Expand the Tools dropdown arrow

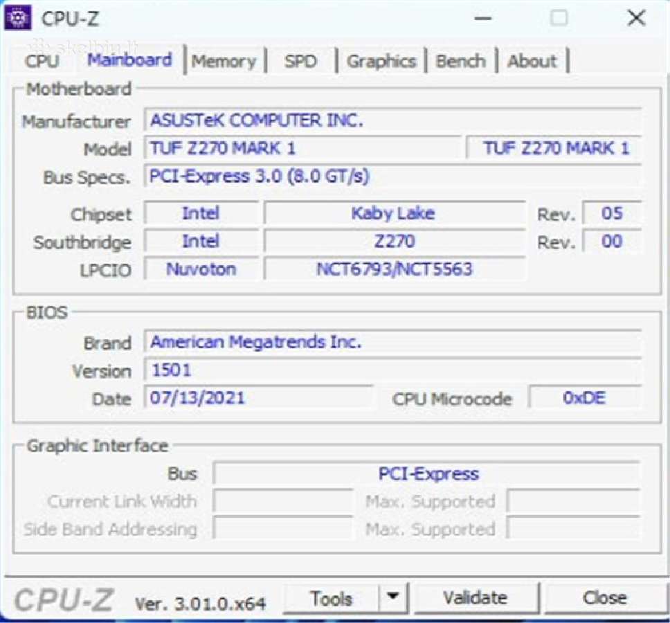393,597
